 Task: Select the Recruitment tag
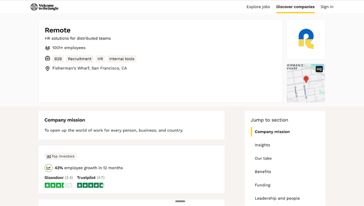click(80, 59)
